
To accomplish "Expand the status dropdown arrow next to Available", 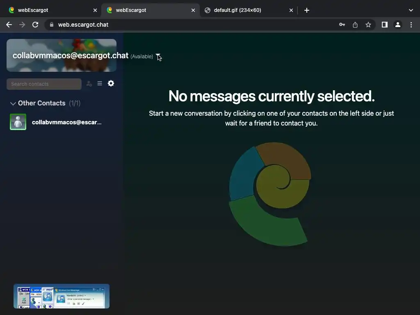I will [x=158, y=56].
